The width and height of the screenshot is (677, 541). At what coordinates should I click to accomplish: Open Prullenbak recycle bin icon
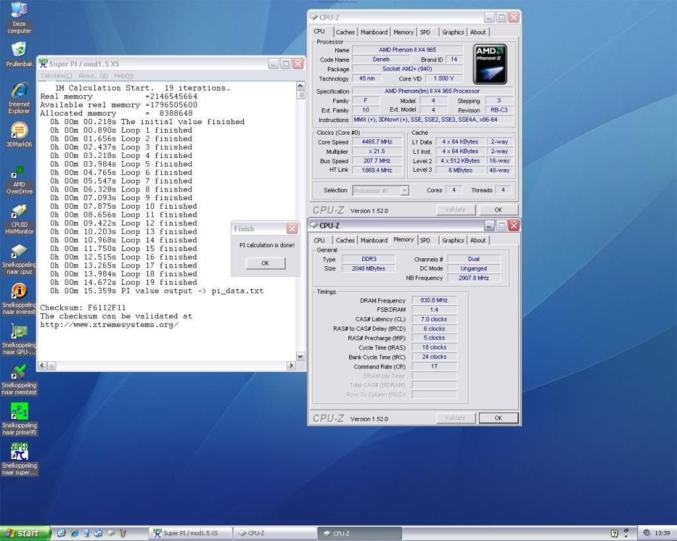19,50
